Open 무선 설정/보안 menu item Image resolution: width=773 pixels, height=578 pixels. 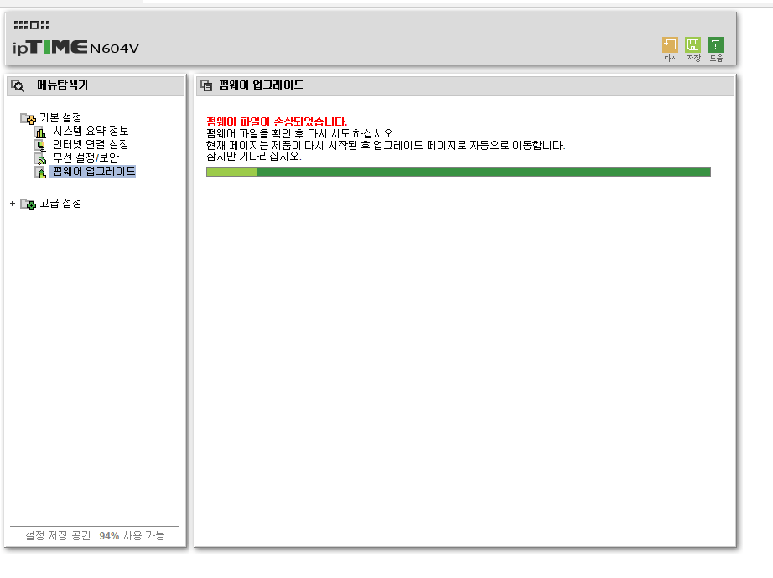(x=86, y=157)
